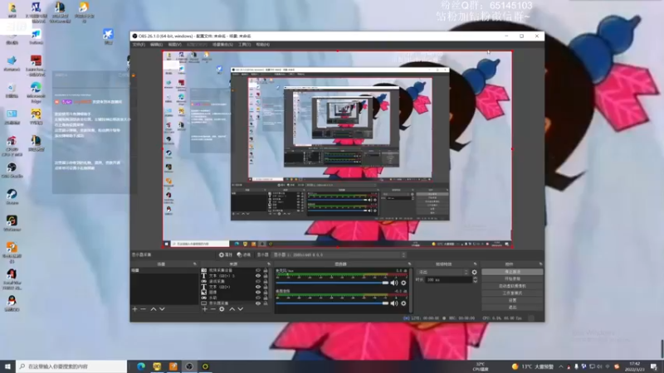Add a new scene with plus icon
The height and width of the screenshot is (373, 664).
[x=134, y=309]
